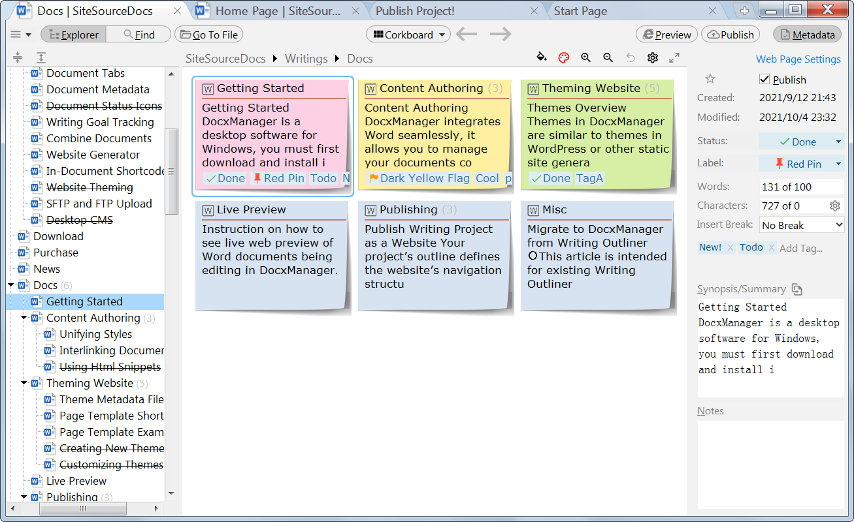Copy the Synopsis/Summary icon
This screenshot has width=854, height=522.
pyautogui.click(x=797, y=289)
